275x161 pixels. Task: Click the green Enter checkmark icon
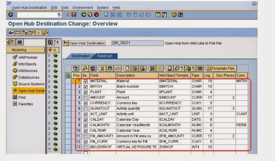(11, 14)
